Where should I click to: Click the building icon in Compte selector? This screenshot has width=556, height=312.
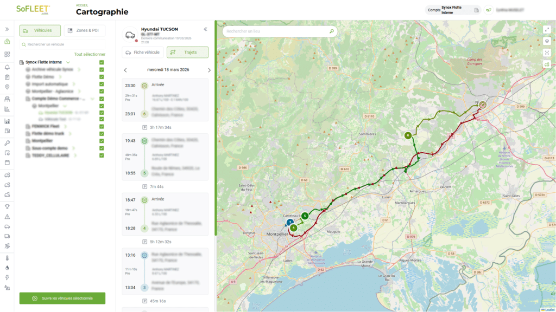pyautogui.click(x=477, y=10)
